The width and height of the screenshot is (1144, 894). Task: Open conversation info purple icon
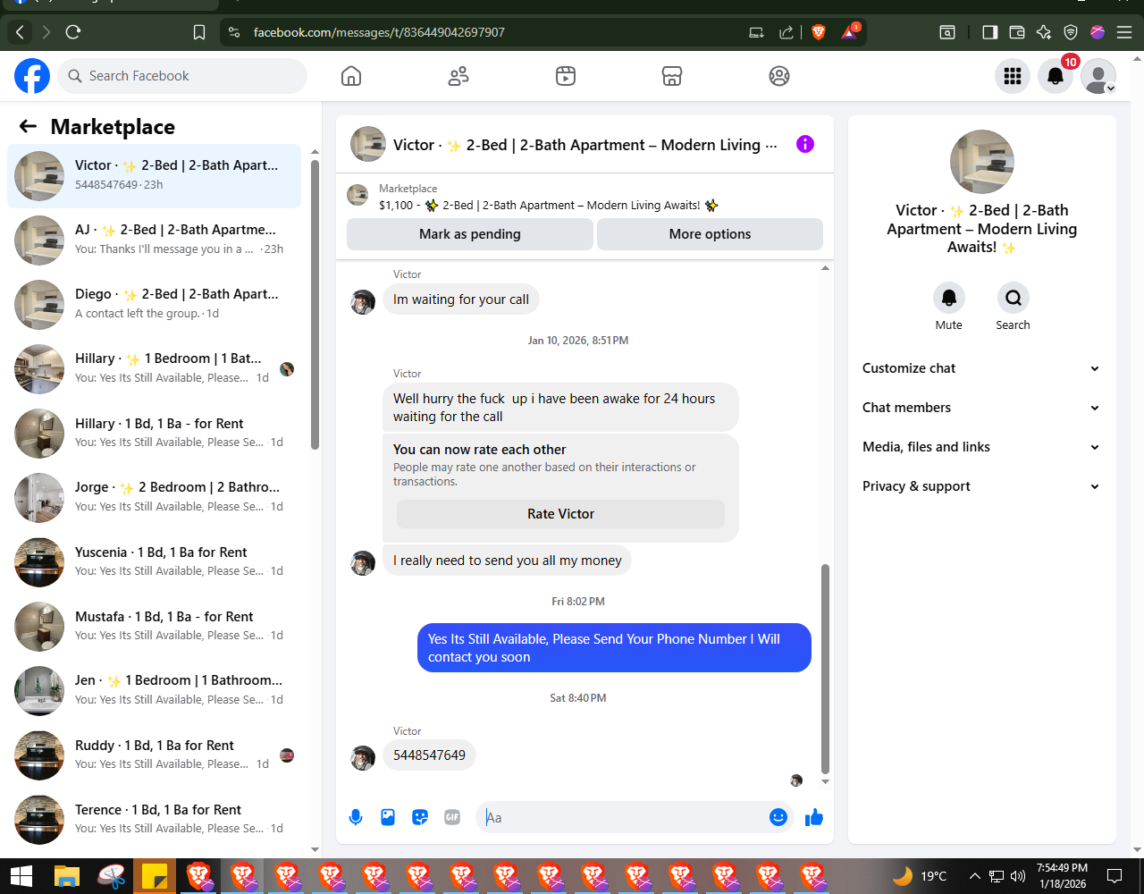click(x=805, y=144)
